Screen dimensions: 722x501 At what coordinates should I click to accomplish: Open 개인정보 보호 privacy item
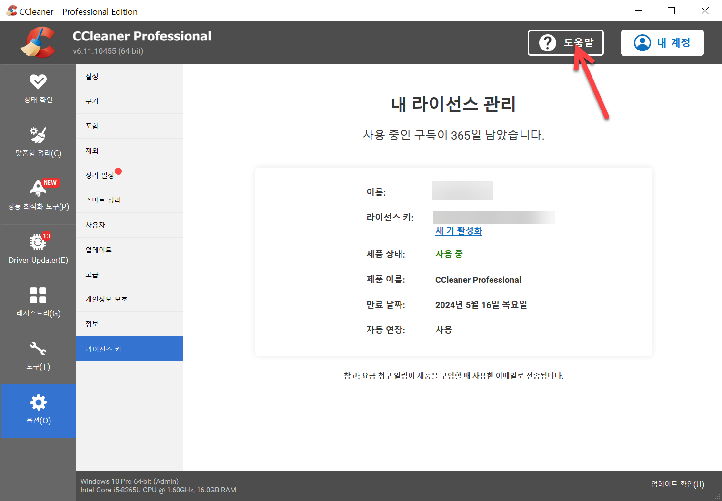(x=129, y=300)
